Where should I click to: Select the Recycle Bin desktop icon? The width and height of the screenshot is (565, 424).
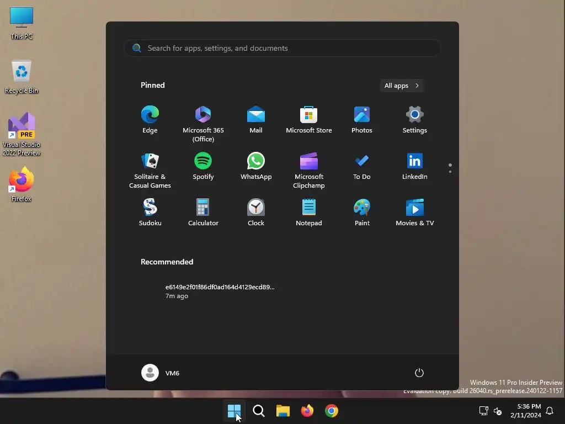point(22,77)
